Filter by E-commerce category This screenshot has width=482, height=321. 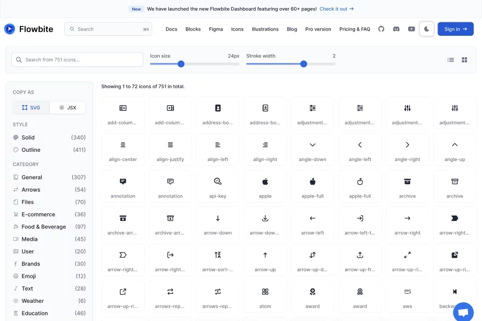38,215
